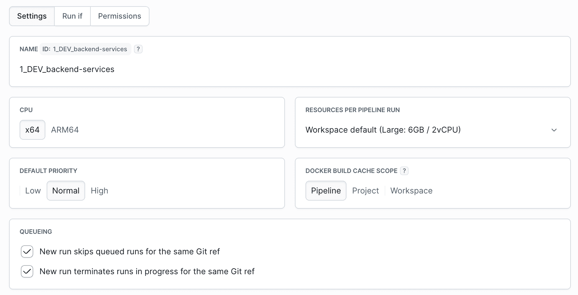The height and width of the screenshot is (295, 578).
Task: Go to the Permissions tab
Action: [x=120, y=16]
